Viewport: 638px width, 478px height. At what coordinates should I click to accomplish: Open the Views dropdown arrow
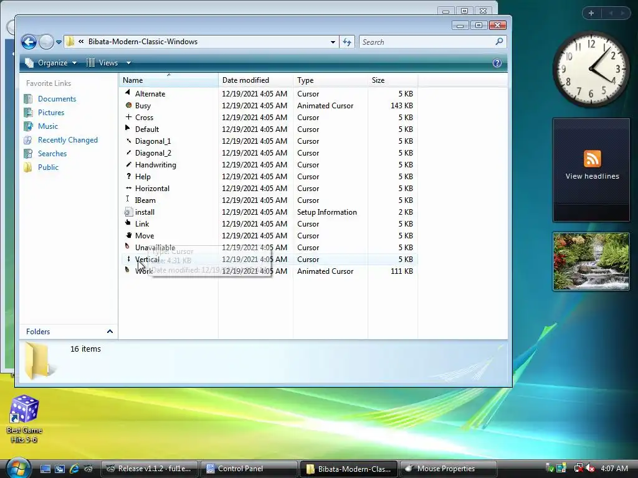128,63
